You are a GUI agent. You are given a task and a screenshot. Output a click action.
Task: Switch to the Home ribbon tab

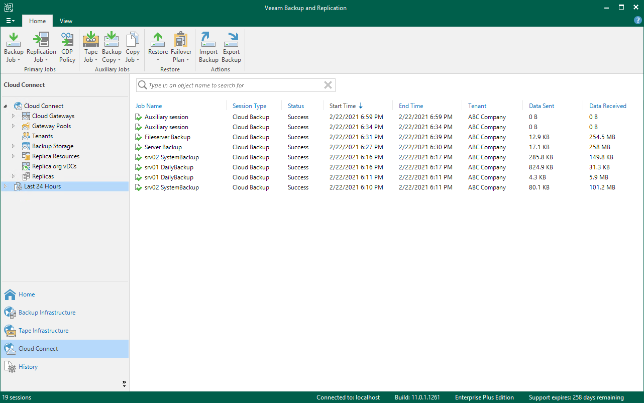(x=37, y=21)
